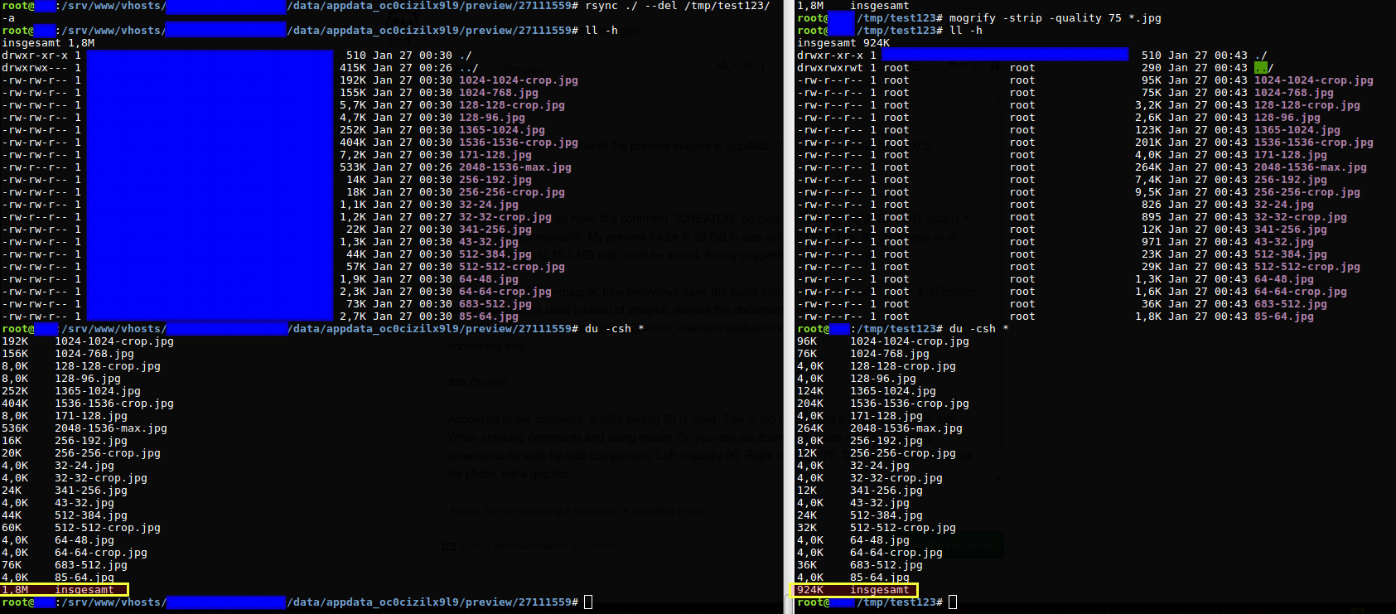Click the green highlighted parent directory entry

(x=1261, y=68)
